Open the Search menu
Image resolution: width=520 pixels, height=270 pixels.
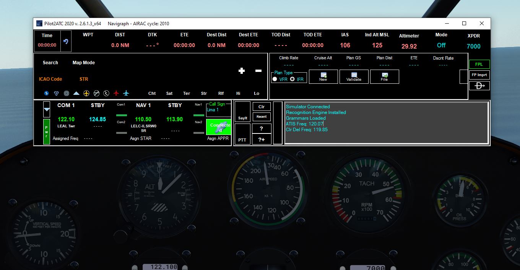tap(50, 63)
